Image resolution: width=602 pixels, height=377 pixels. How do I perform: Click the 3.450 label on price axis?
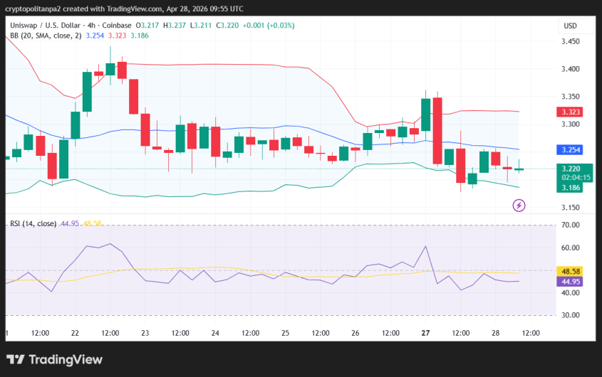click(570, 42)
